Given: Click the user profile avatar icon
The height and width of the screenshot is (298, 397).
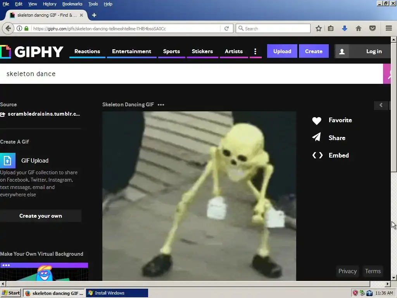Looking at the screenshot, I should (342, 52).
